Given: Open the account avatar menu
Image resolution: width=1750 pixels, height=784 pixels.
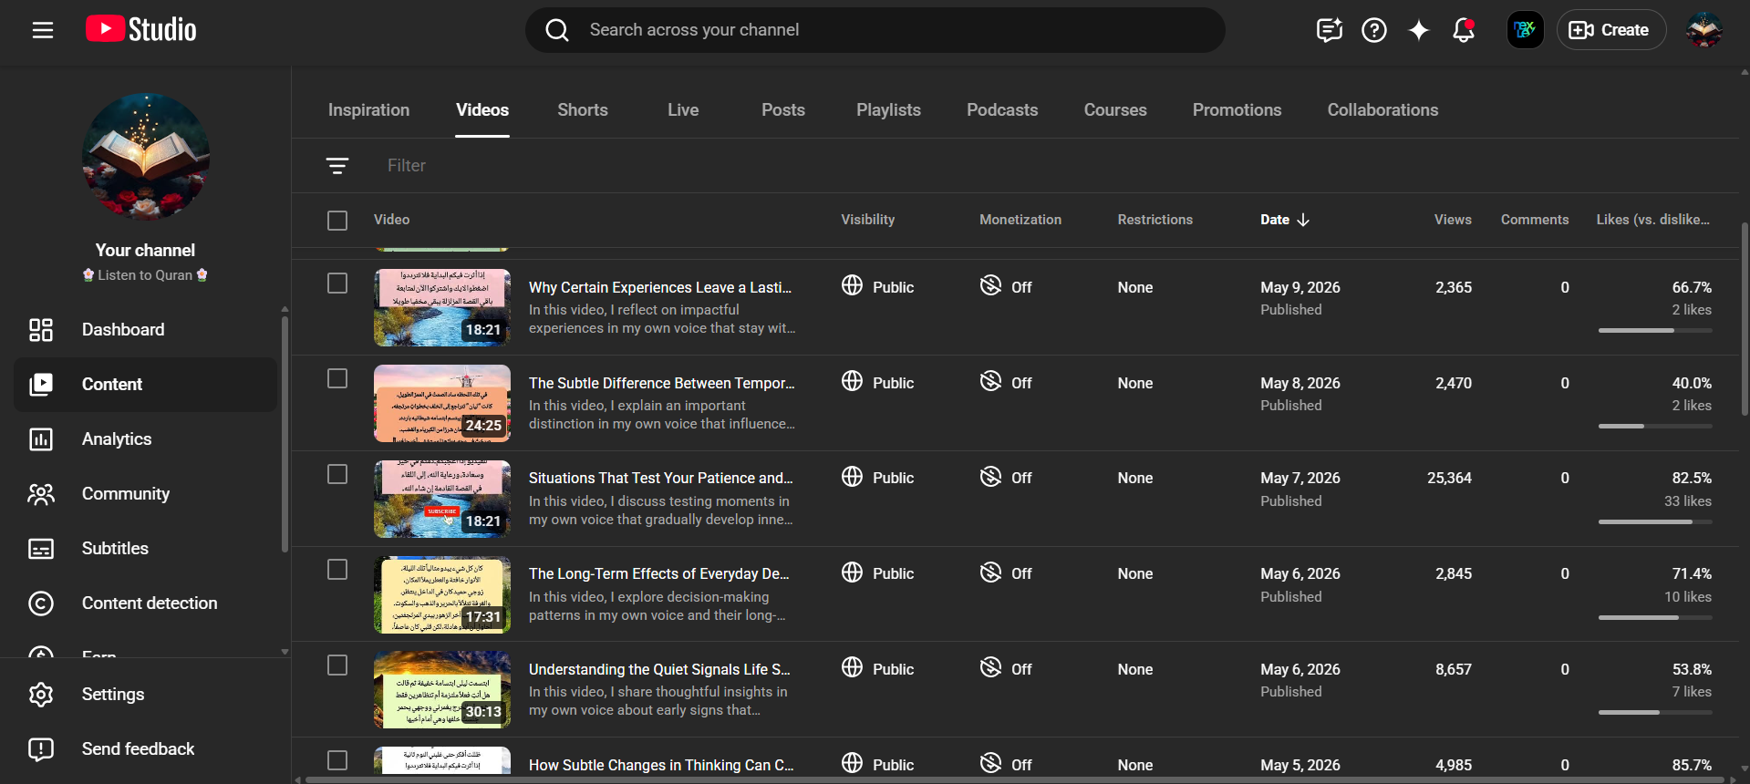Looking at the screenshot, I should pyautogui.click(x=1703, y=30).
